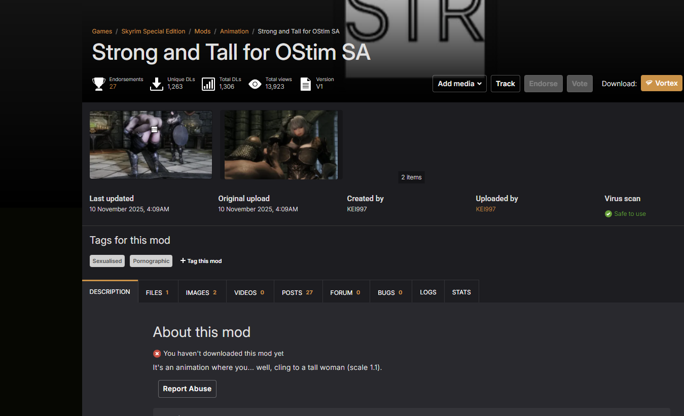Click the green Safe to use checkmark icon
This screenshot has height=416, width=684.
(608, 214)
